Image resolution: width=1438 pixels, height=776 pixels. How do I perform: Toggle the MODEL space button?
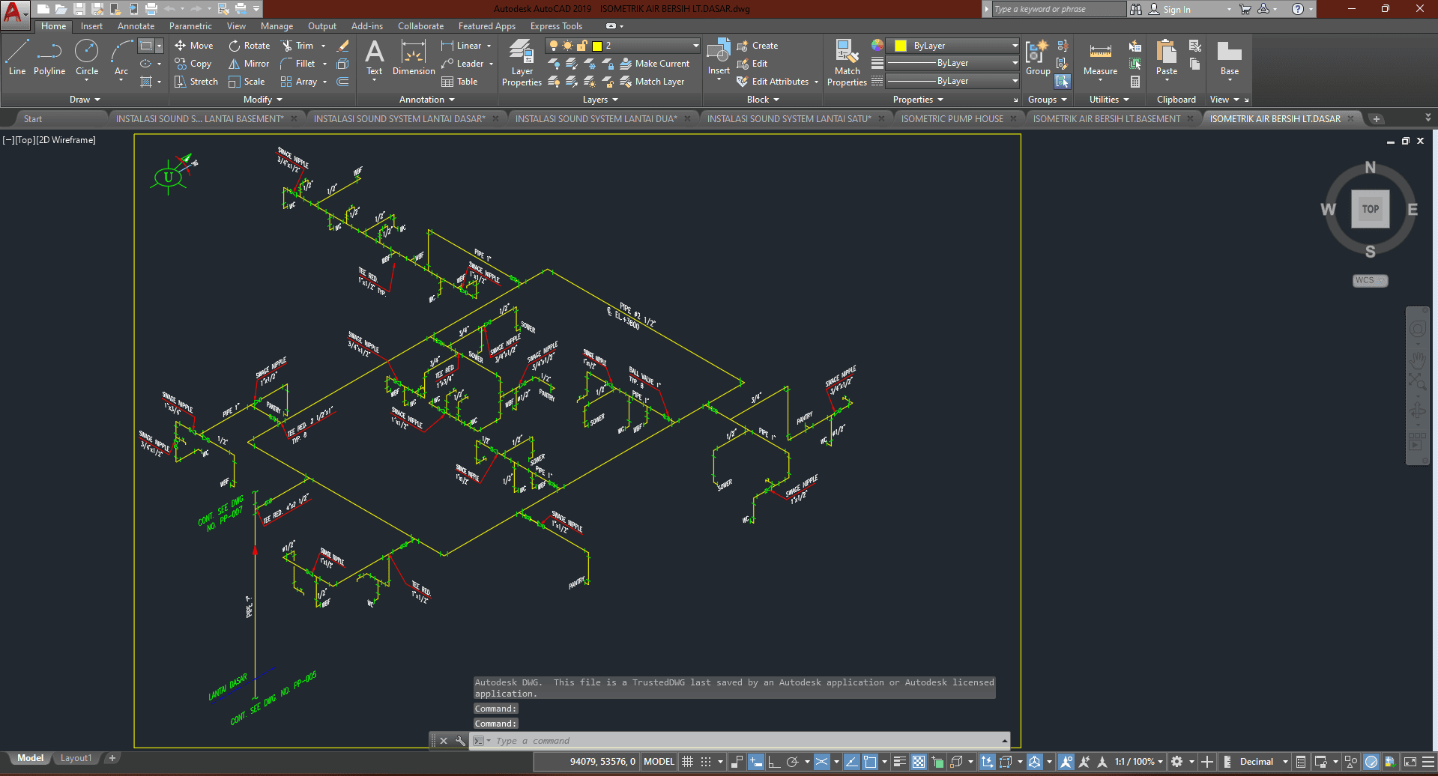coord(659,762)
